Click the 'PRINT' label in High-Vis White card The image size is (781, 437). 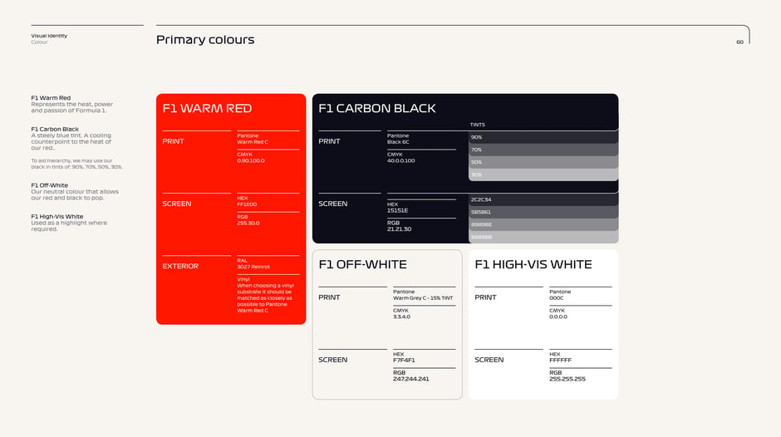point(486,297)
